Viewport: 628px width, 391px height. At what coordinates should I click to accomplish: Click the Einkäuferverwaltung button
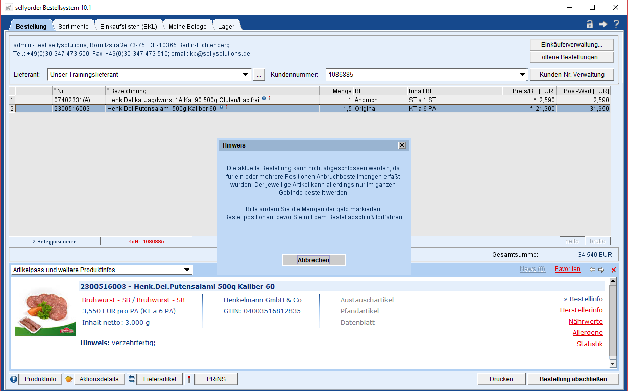572,44
